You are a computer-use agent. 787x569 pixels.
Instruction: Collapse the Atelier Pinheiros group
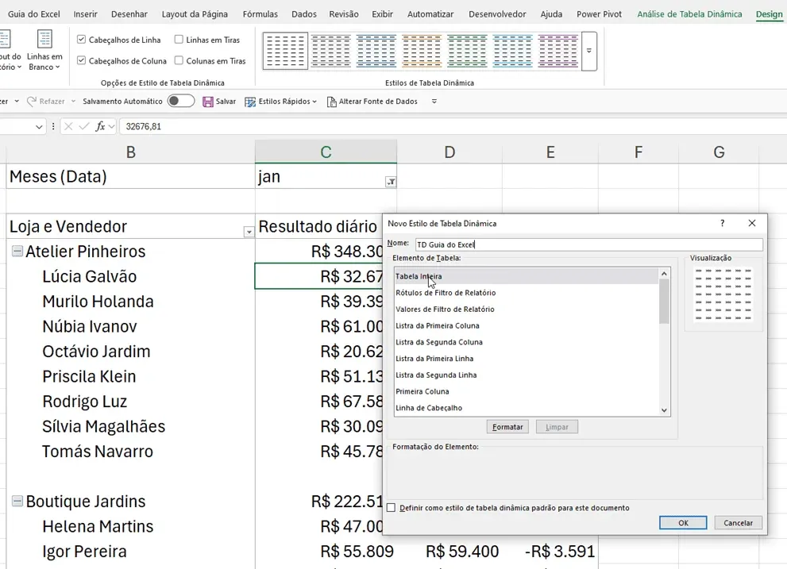[x=17, y=251]
